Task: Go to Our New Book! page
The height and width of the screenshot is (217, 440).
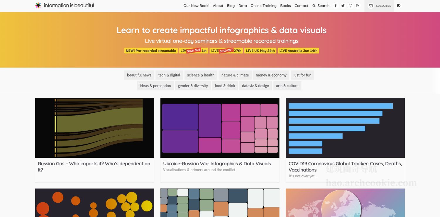Action: 196,6
